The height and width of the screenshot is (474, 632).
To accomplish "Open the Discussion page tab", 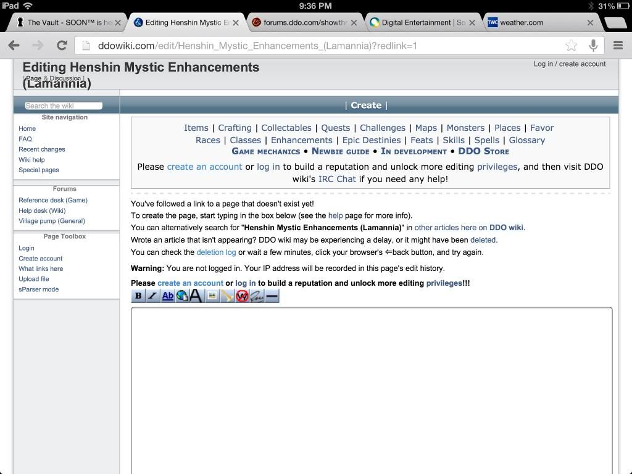I will coord(65,78).
